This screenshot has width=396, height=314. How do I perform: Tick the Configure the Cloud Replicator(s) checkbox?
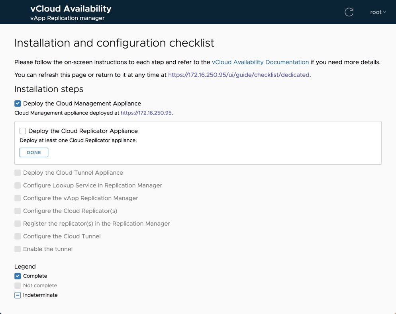click(x=18, y=211)
